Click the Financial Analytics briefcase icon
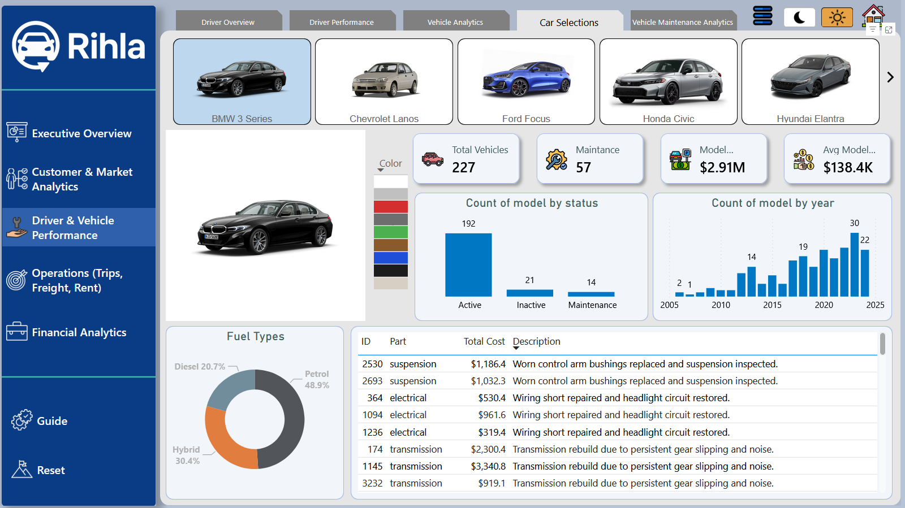The width and height of the screenshot is (905, 508). 16,331
